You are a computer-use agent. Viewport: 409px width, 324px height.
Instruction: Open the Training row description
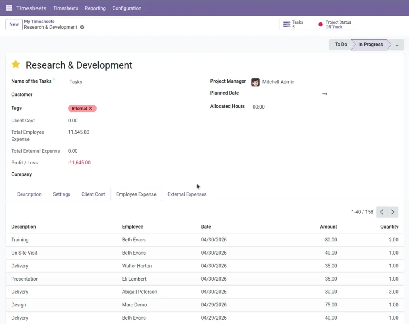pyautogui.click(x=20, y=240)
